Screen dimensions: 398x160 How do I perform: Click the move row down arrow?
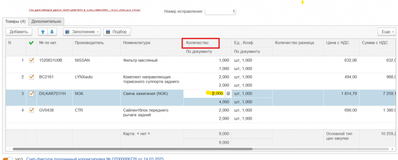pos(52,31)
